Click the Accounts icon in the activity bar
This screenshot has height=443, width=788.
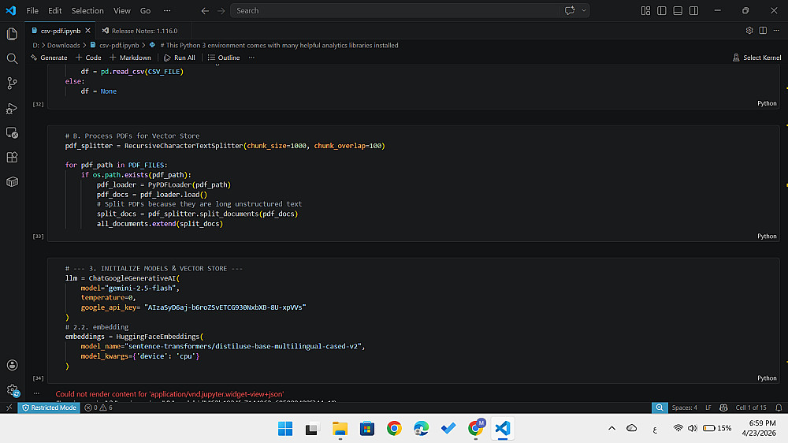(x=12, y=365)
